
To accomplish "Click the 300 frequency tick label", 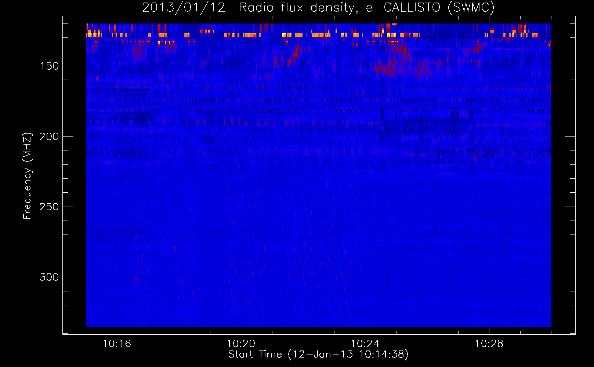I will tap(49, 277).
